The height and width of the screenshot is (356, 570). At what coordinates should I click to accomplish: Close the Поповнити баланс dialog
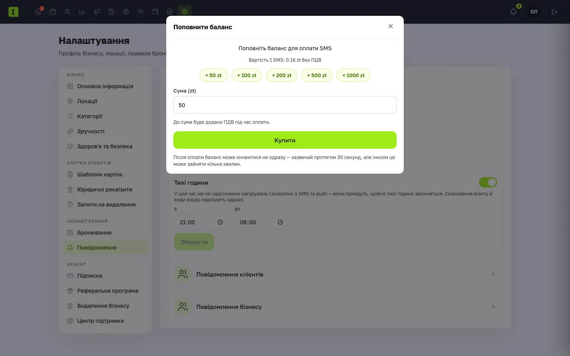(391, 26)
